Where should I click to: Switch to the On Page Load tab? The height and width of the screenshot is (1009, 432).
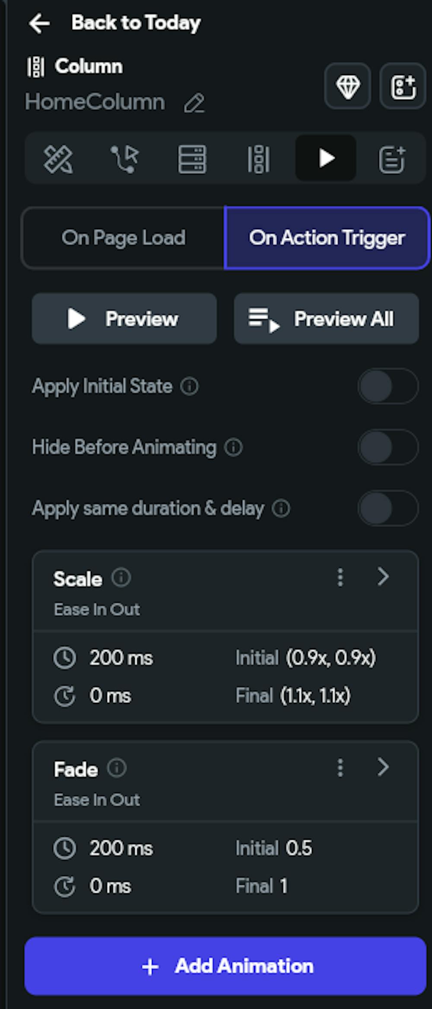124,238
